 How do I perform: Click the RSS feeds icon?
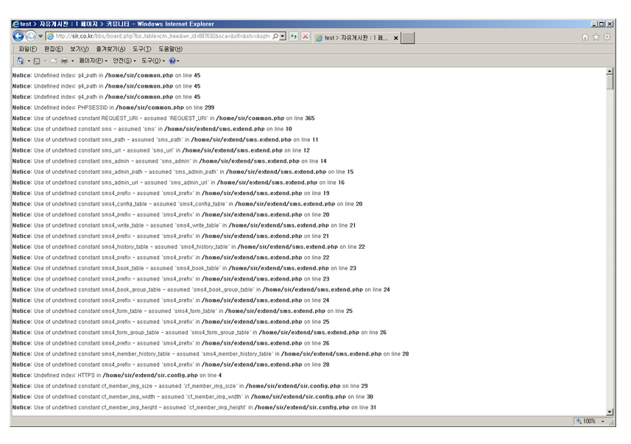tap(37, 60)
